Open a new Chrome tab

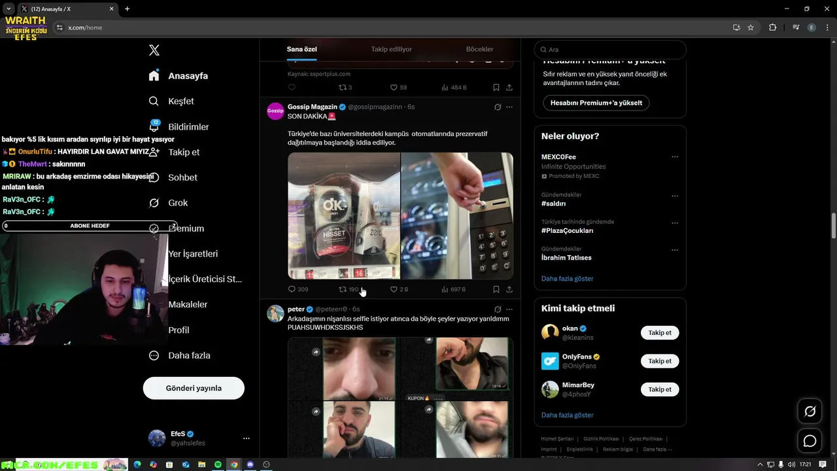(x=127, y=9)
